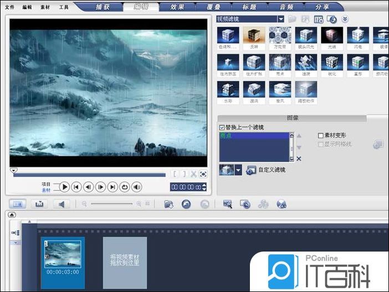Open the 文件 menu
Image resolution: width=389 pixels, height=292 pixels.
click(x=10, y=7)
